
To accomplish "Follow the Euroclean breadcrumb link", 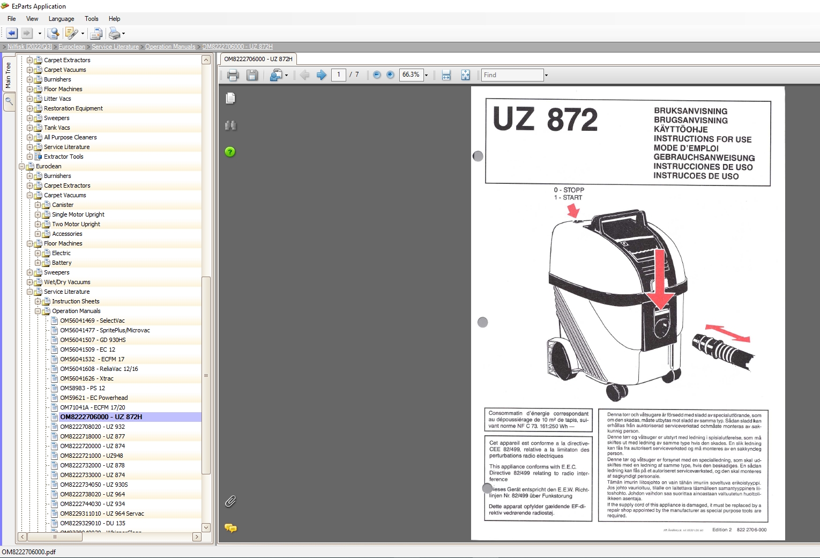I will 72,47.
